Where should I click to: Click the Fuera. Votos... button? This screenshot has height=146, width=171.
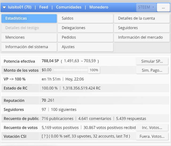point(152,136)
